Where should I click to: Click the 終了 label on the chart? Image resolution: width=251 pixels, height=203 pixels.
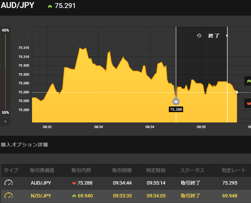click(x=213, y=35)
